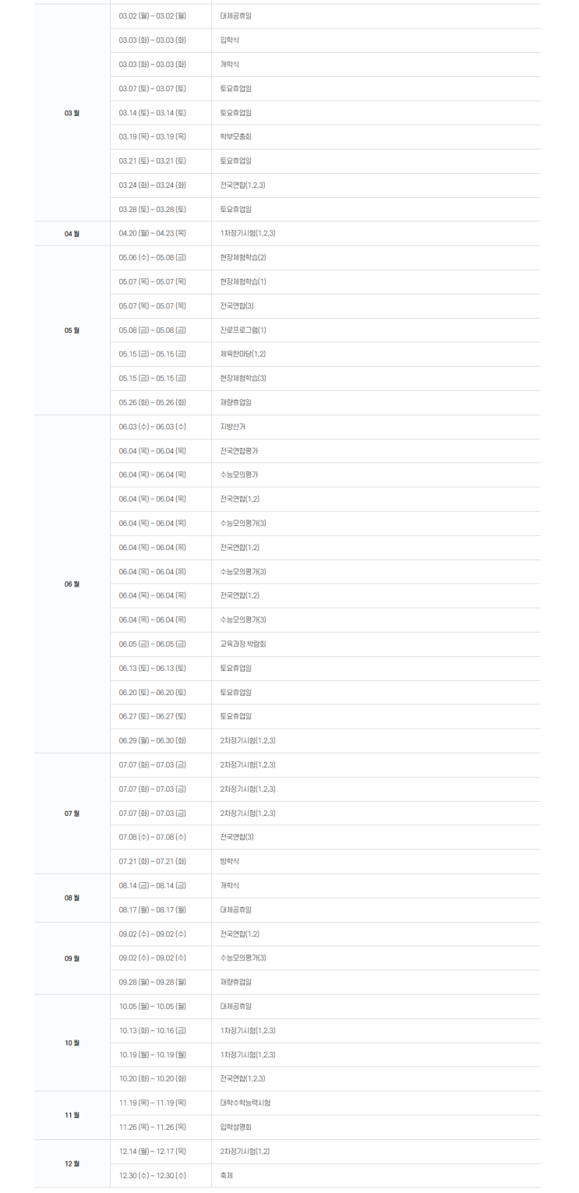
Task: Select the 입학설명회 entry
Action: coord(236,1128)
